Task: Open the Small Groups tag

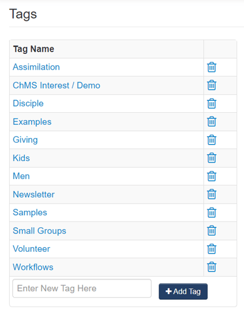Action: tap(40, 231)
